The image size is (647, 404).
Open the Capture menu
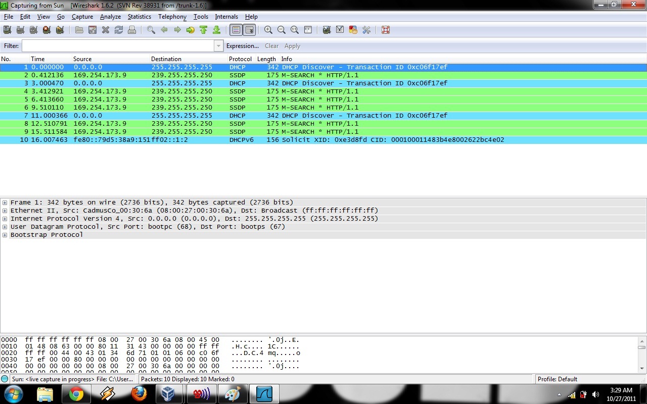[82, 17]
